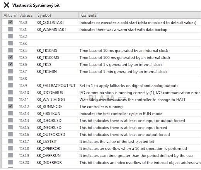Click the SB_TB1MIN symbol cell
The width and height of the screenshot is (201, 170).
click(47, 72)
